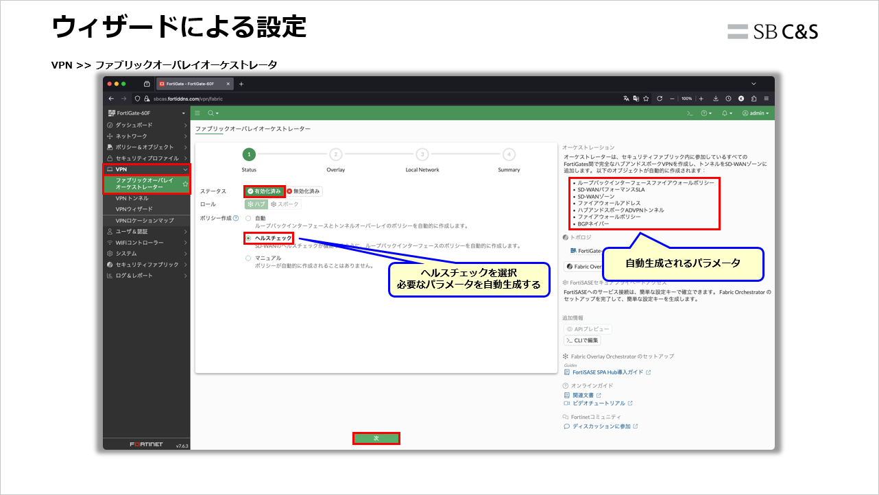Select the ヘルスチェック radio button

tap(248, 238)
